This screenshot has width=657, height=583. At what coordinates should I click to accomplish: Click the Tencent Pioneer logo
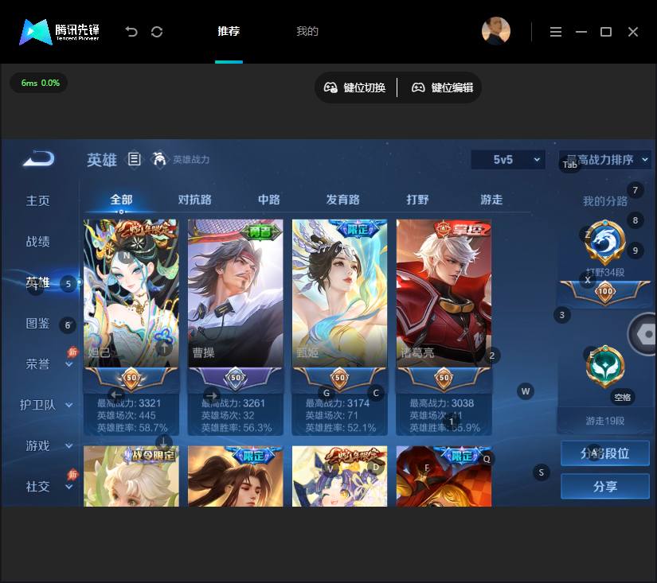click(x=59, y=31)
